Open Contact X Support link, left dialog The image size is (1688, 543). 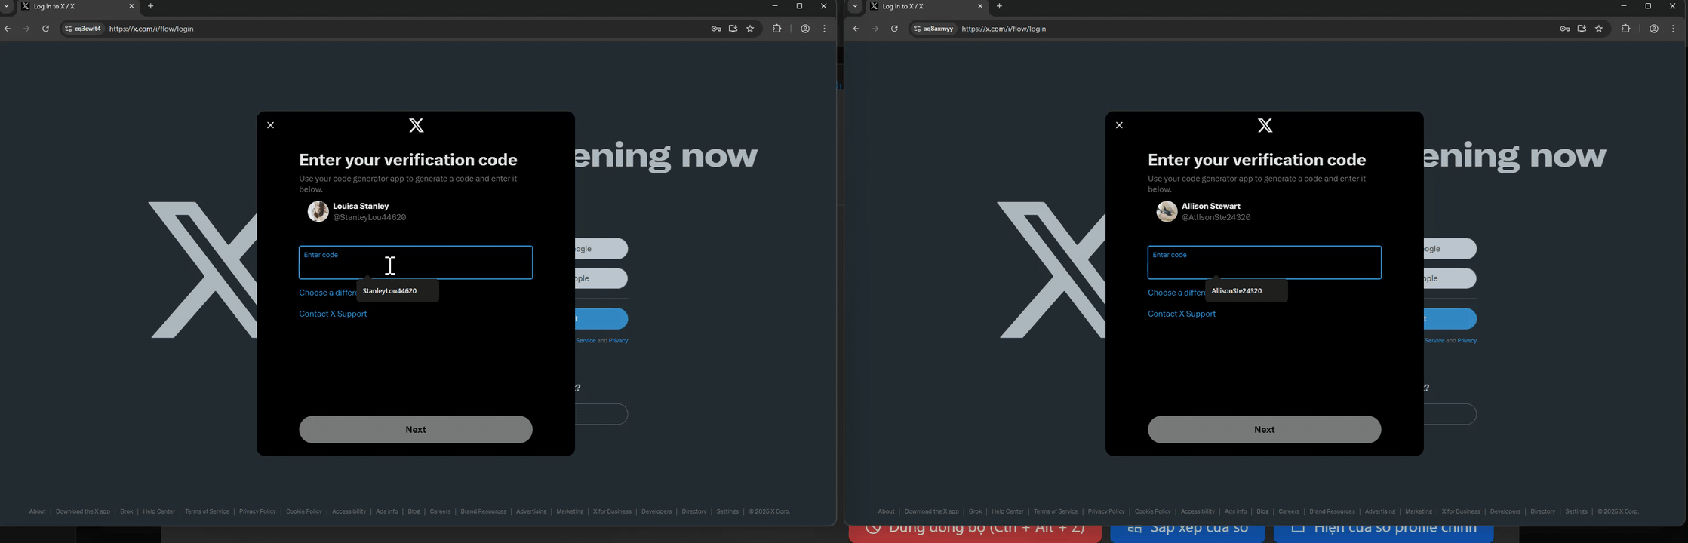click(x=333, y=314)
